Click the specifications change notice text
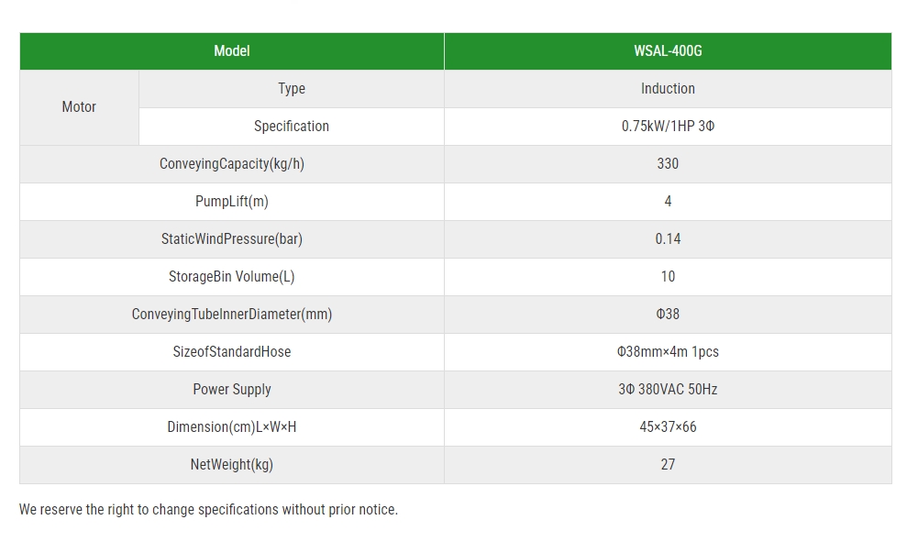Viewport: 918px width, 542px height. pos(208,509)
